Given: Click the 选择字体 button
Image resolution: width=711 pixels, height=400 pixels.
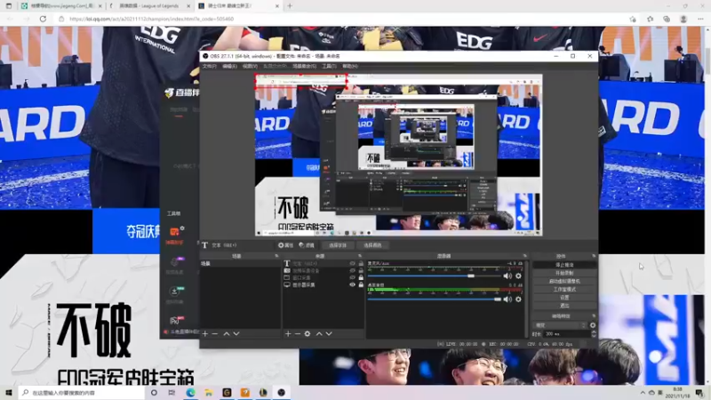Looking at the screenshot, I should coord(338,245).
